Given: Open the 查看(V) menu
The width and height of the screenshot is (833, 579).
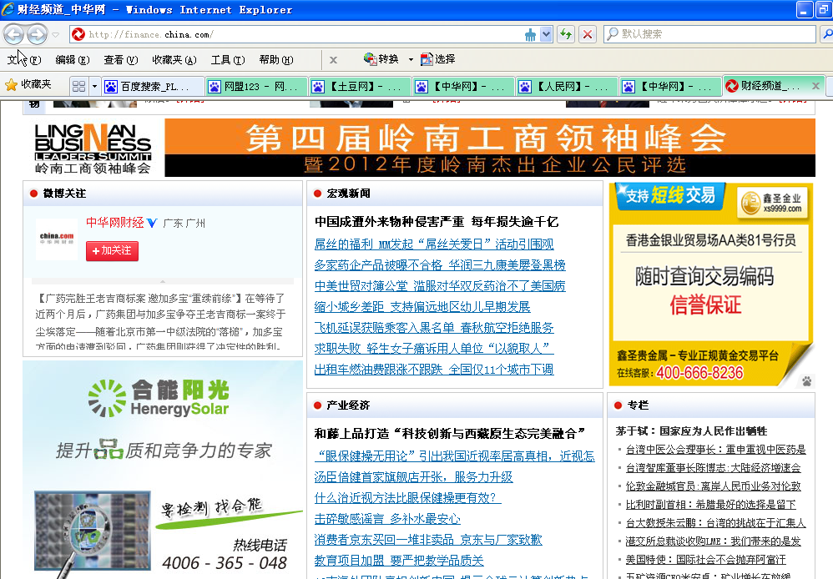Looking at the screenshot, I should coord(120,60).
